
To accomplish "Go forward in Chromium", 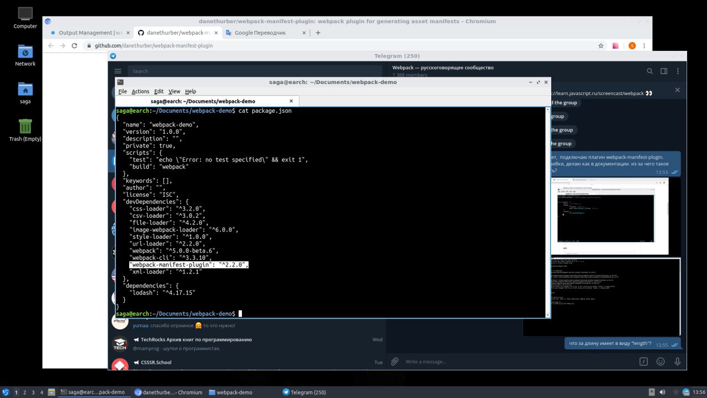I will click(62, 46).
